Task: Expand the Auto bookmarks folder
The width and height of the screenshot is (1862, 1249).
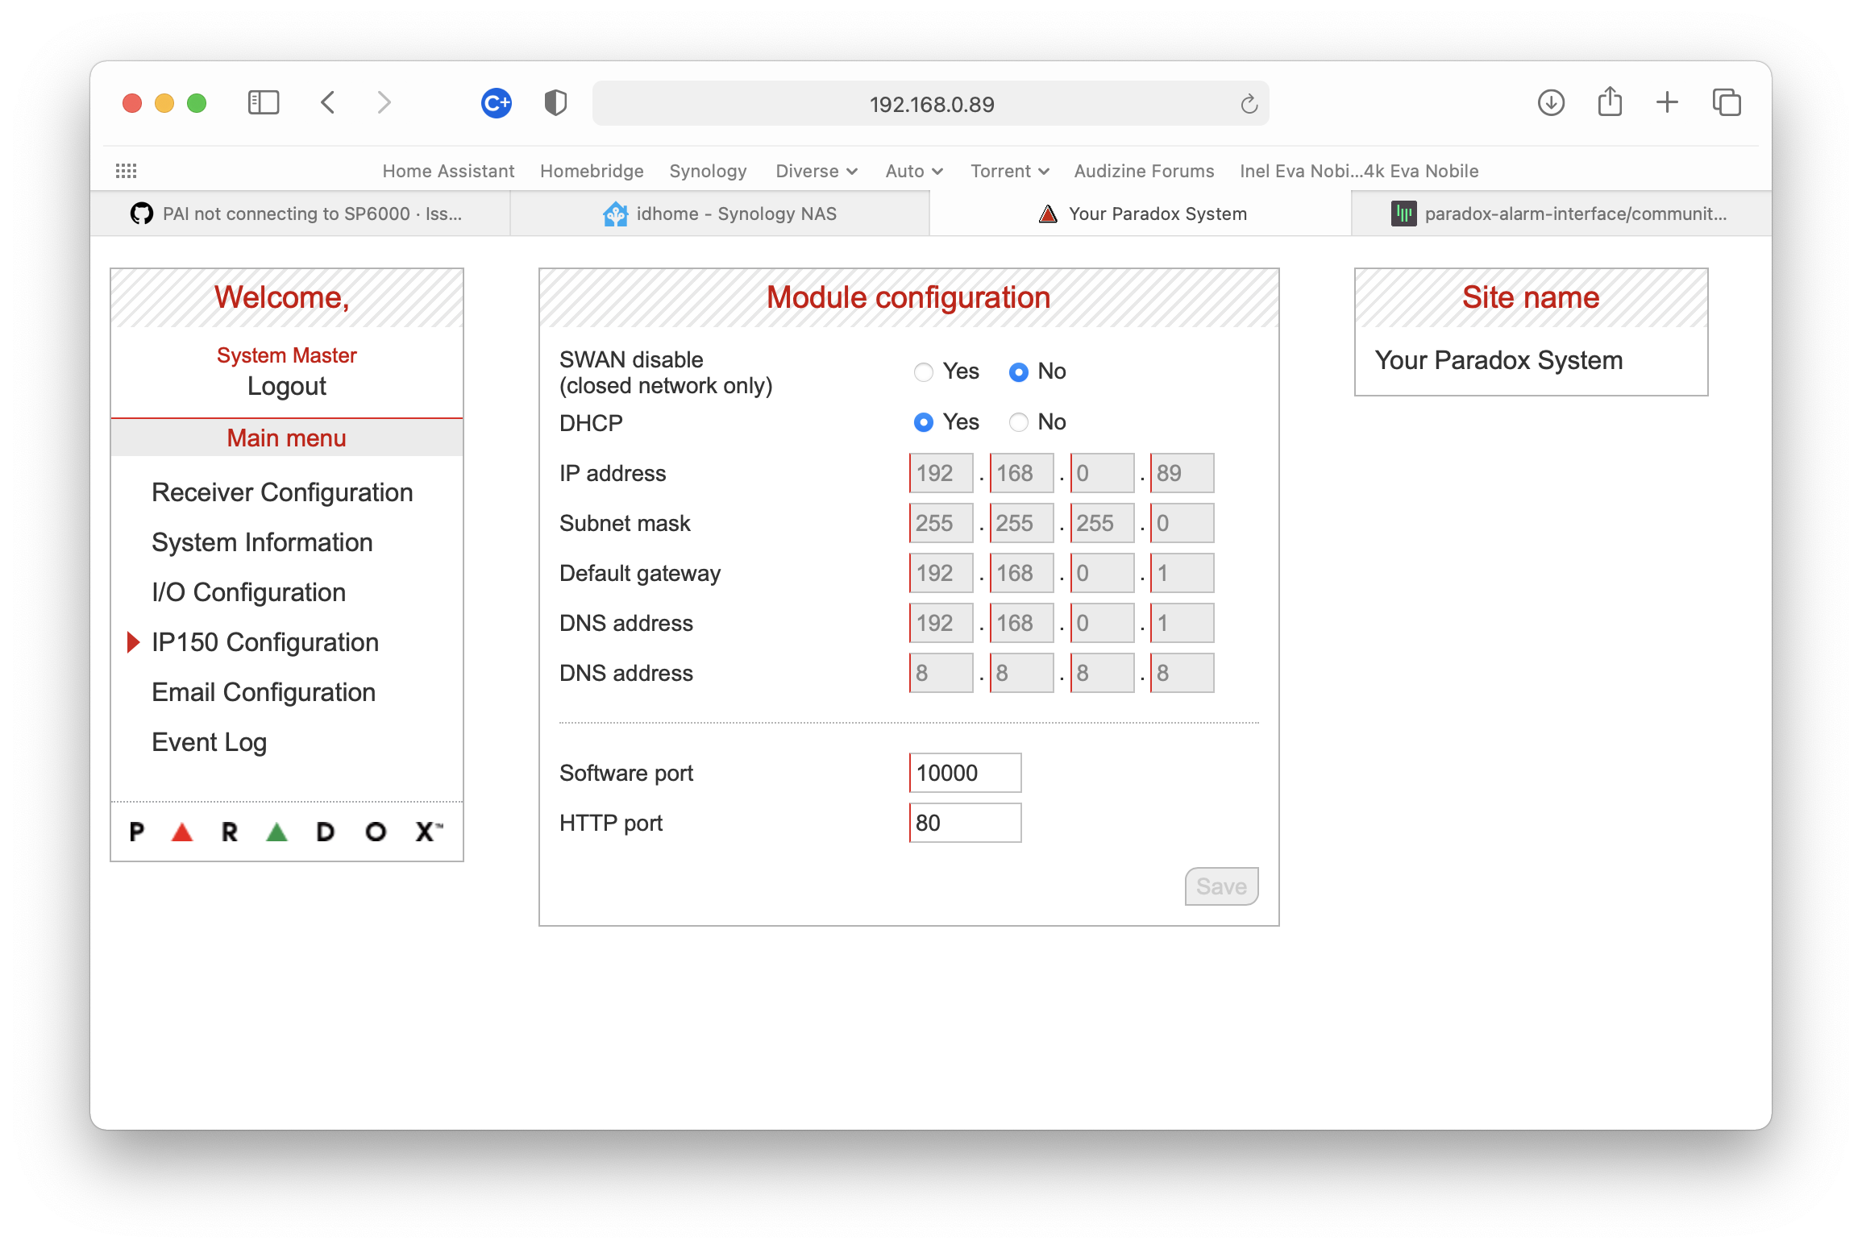Action: coord(913,171)
